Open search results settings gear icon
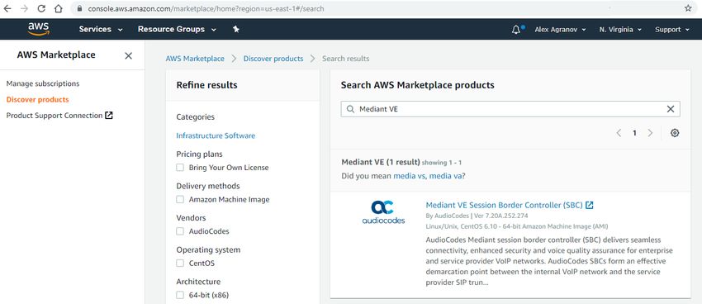The height and width of the screenshot is (304, 702). (x=675, y=133)
